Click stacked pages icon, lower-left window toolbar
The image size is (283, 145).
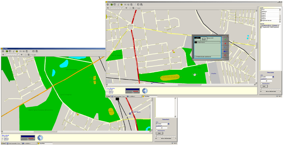pos(27,51)
